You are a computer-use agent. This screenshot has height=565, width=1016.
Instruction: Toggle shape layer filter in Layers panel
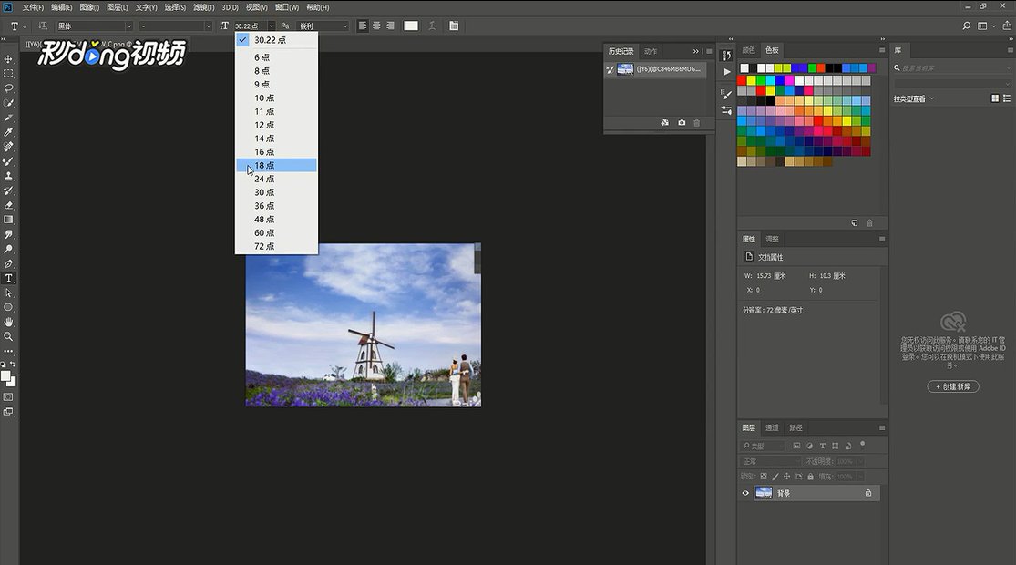coord(836,446)
